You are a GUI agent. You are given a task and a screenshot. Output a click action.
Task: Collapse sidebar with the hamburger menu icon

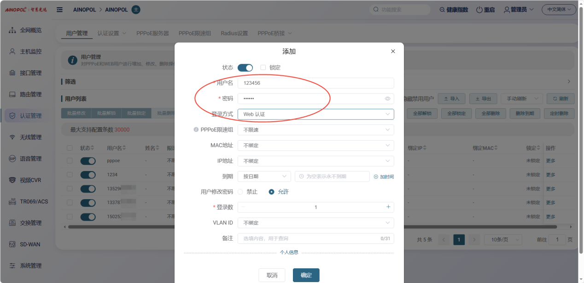(59, 10)
